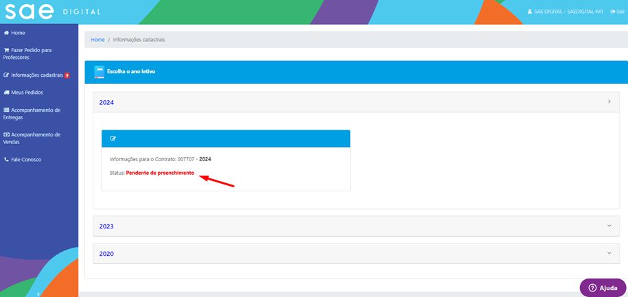Image resolution: width=628 pixels, height=297 pixels.
Task: Open Fazer Pedido para Professores in sidebar
Action: coord(27,54)
